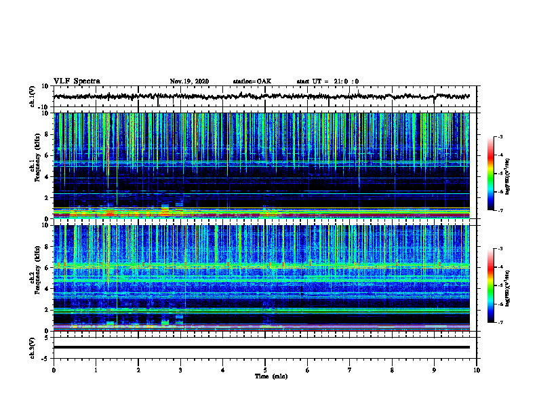The height and width of the screenshot is (415, 537).
Task: Click time axis tick label "3"
Action: (180, 370)
